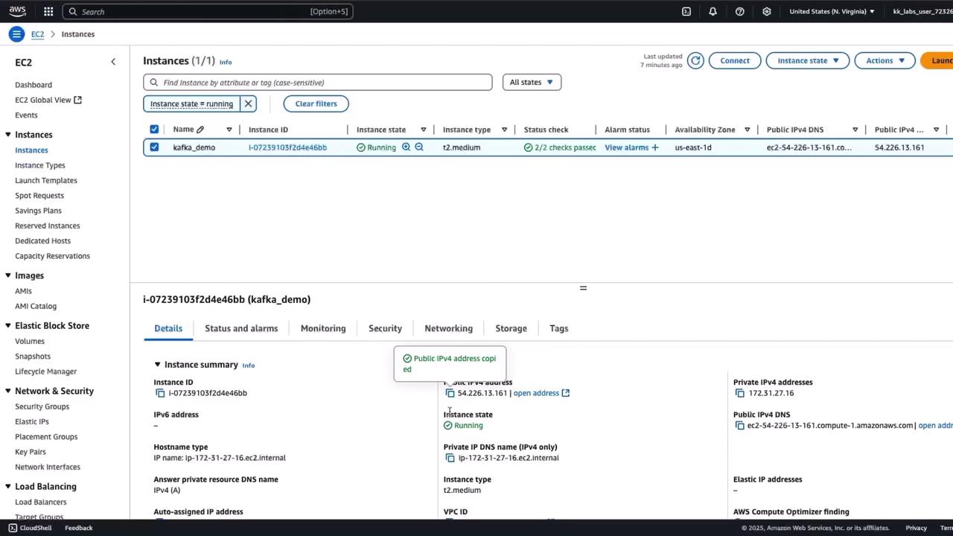The image size is (953, 536).
Task: Open the notifications bell
Action: click(713, 11)
